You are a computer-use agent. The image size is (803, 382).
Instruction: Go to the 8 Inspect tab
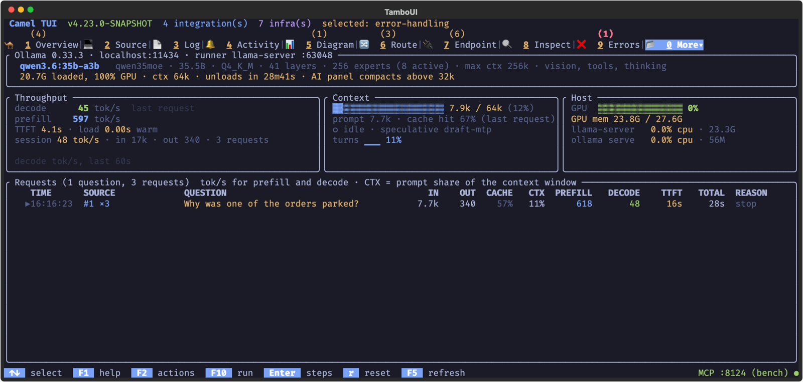coord(547,45)
